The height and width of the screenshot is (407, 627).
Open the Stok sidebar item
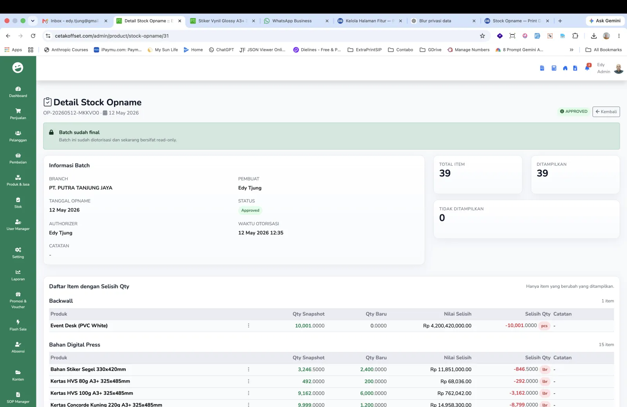pyautogui.click(x=18, y=203)
